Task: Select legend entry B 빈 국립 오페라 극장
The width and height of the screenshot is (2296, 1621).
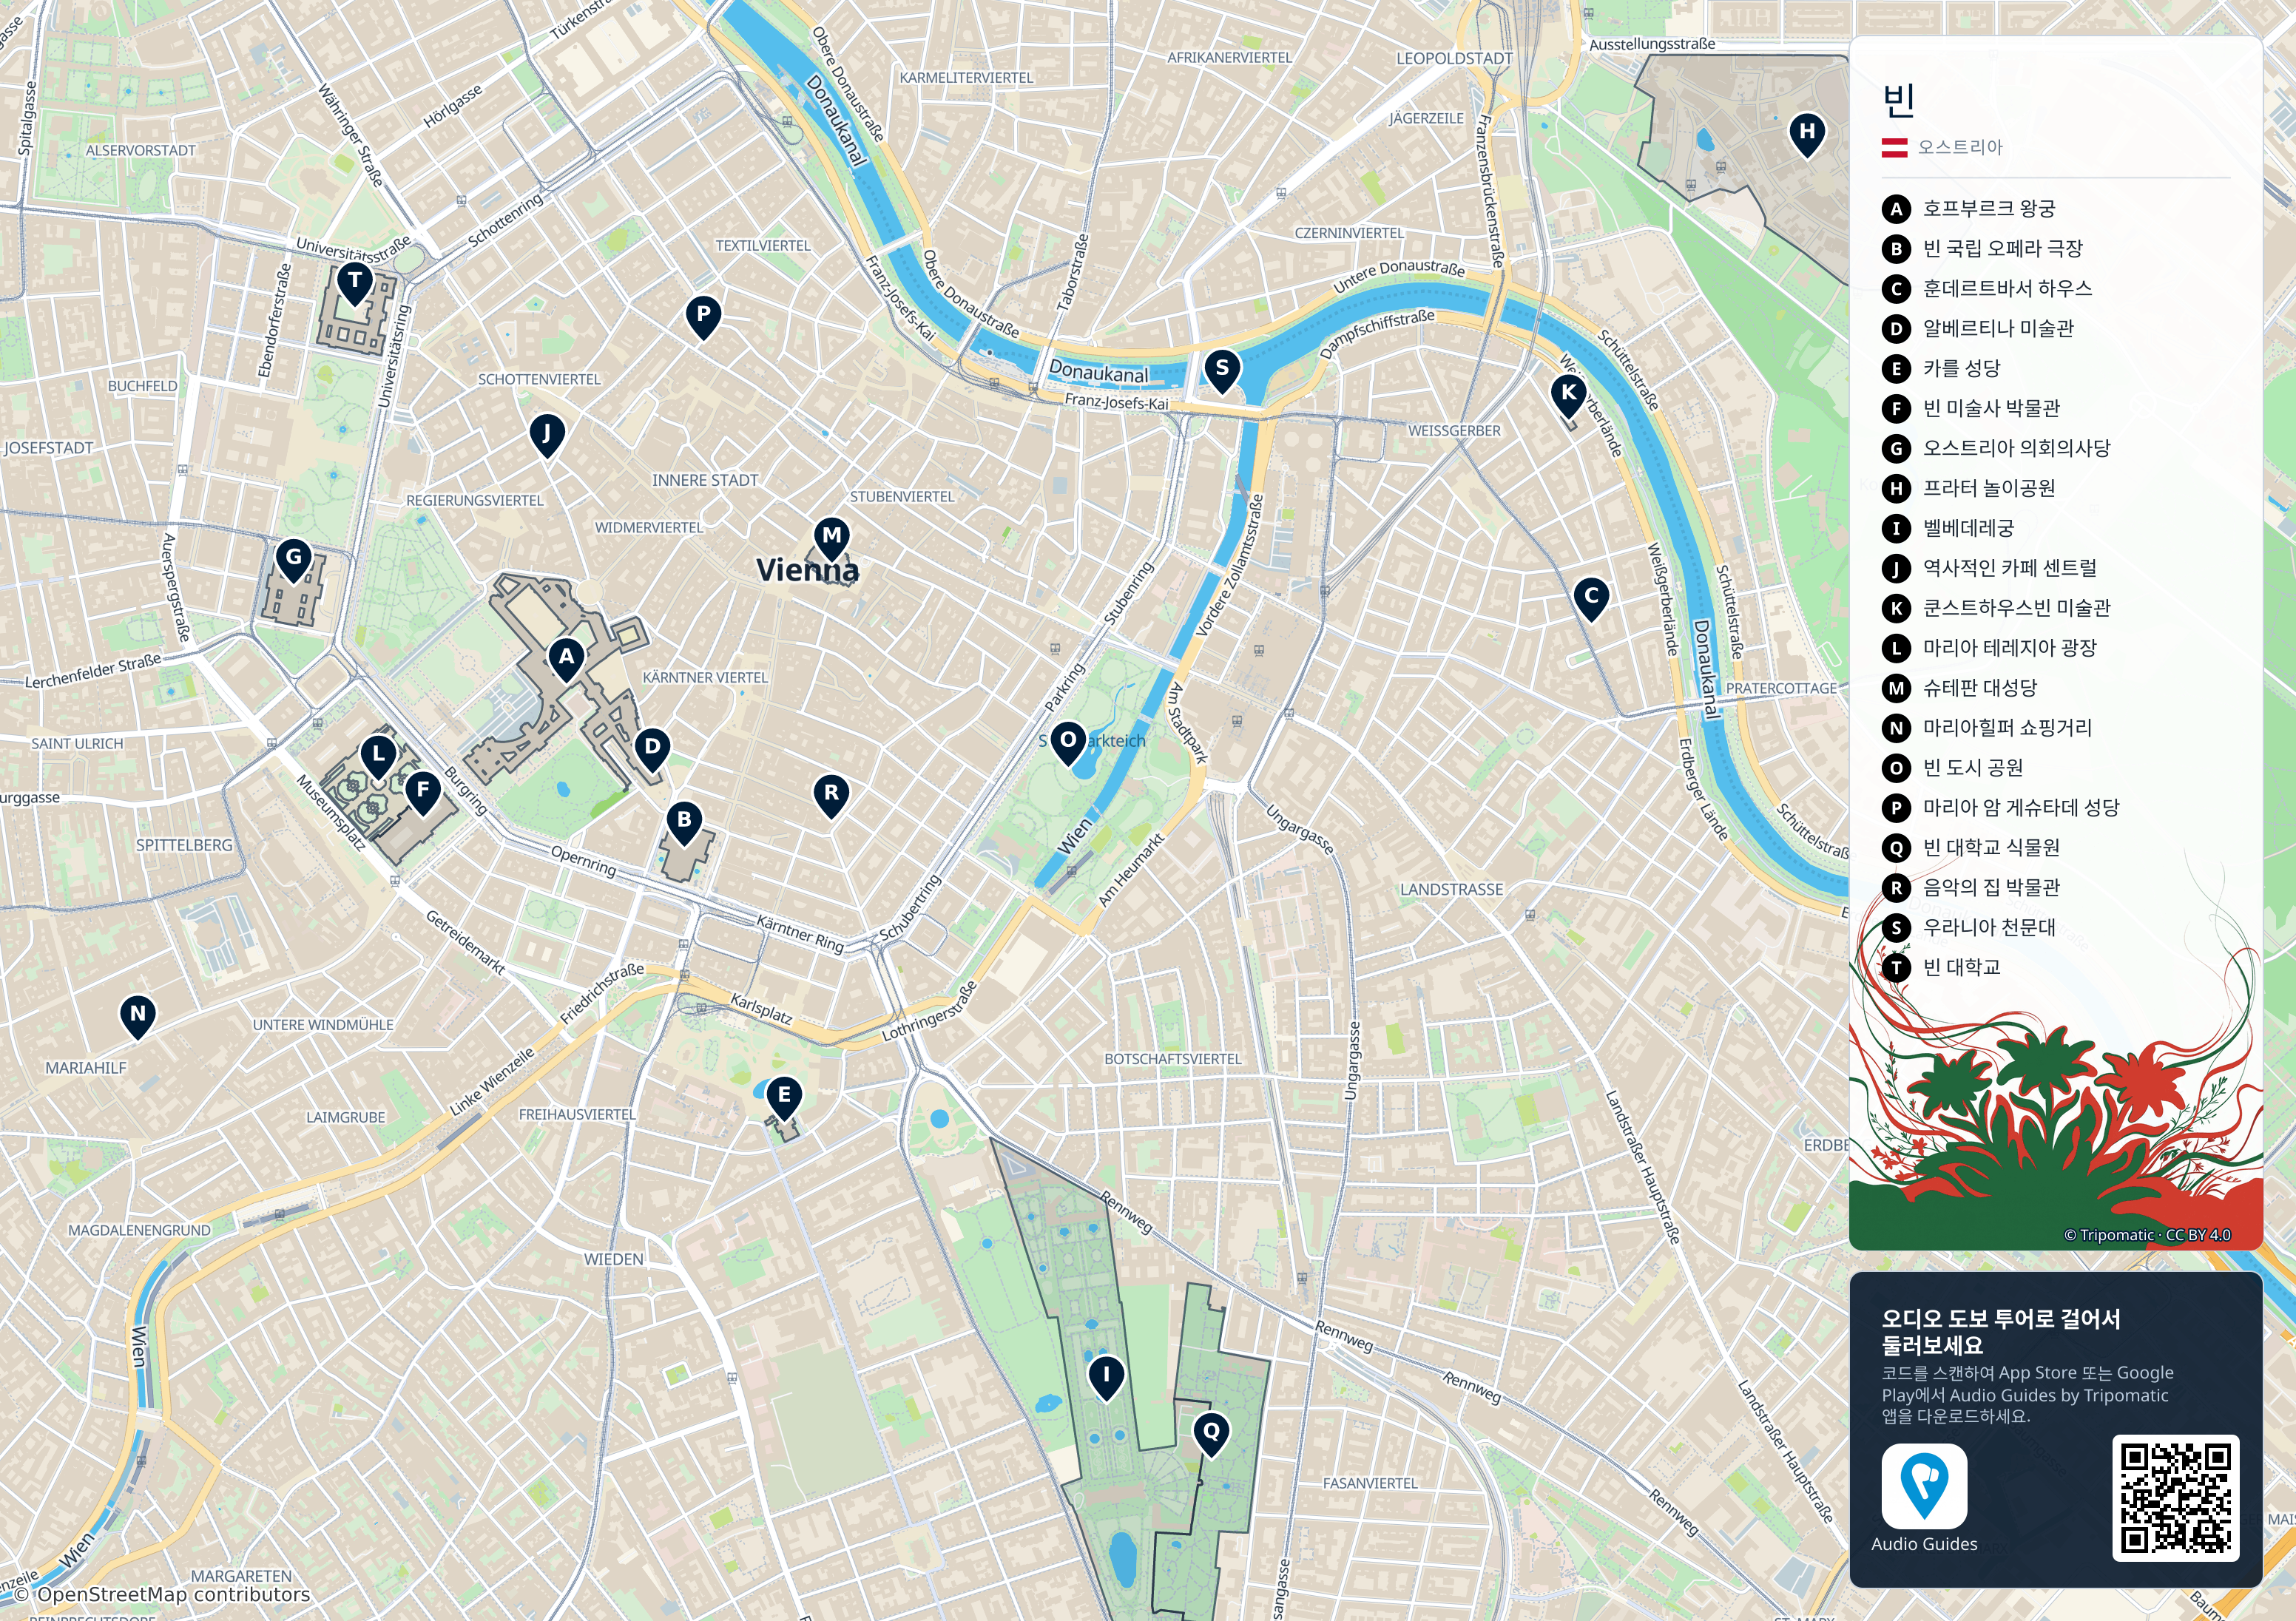Action: click(1982, 249)
